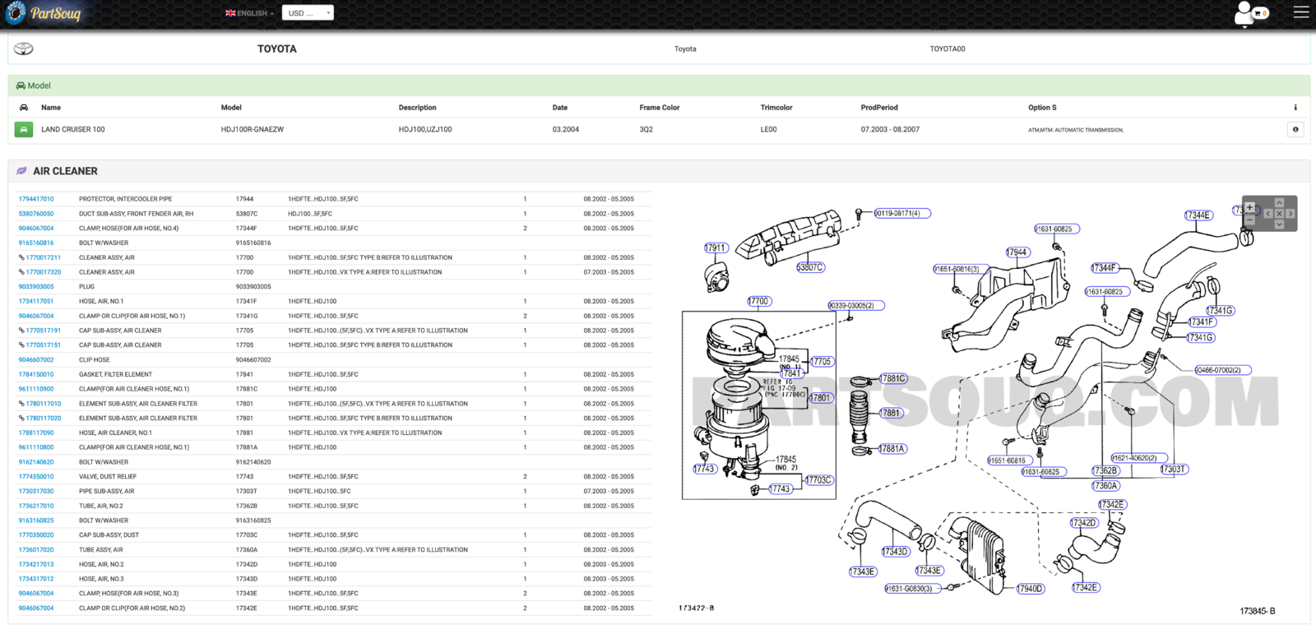Open the PartSouq logo home link
Image resolution: width=1316 pixels, height=643 pixels.
(x=44, y=13)
